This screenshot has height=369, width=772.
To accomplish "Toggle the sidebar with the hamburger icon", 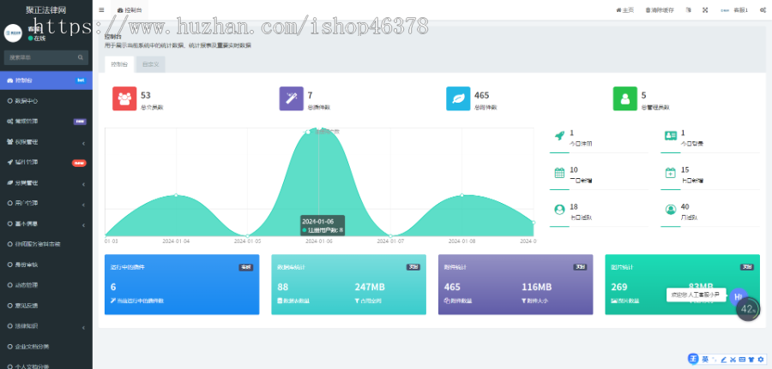I will pos(101,9).
